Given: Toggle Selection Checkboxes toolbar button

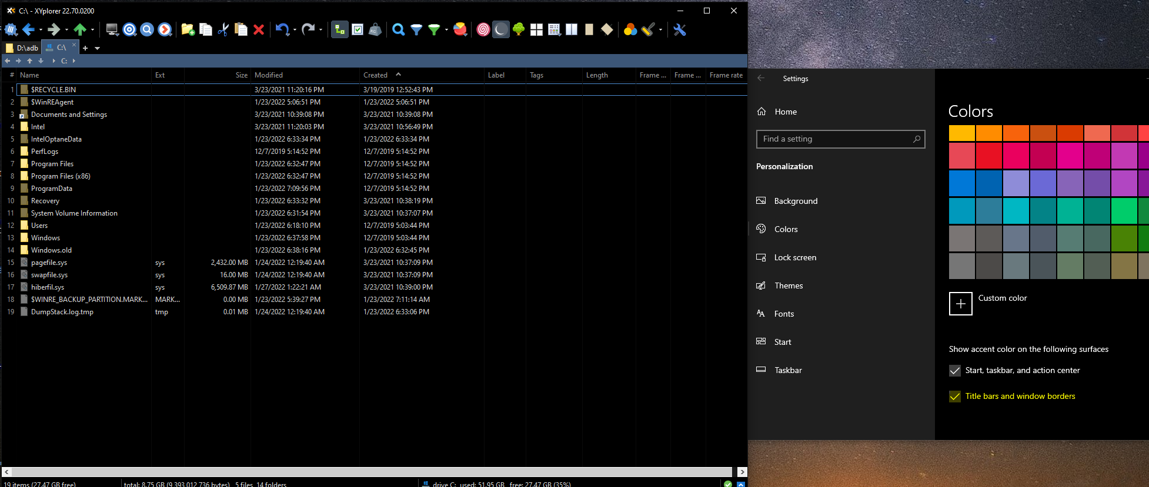Looking at the screenshot, I should (x=358, y=29).
